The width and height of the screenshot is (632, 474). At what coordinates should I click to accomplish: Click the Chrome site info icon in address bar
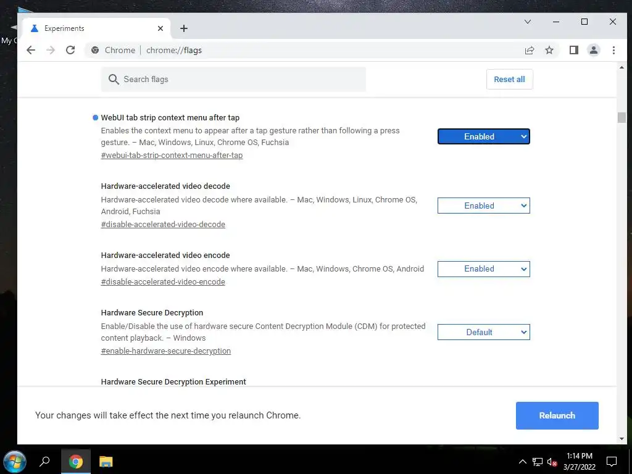pos(95,50)
